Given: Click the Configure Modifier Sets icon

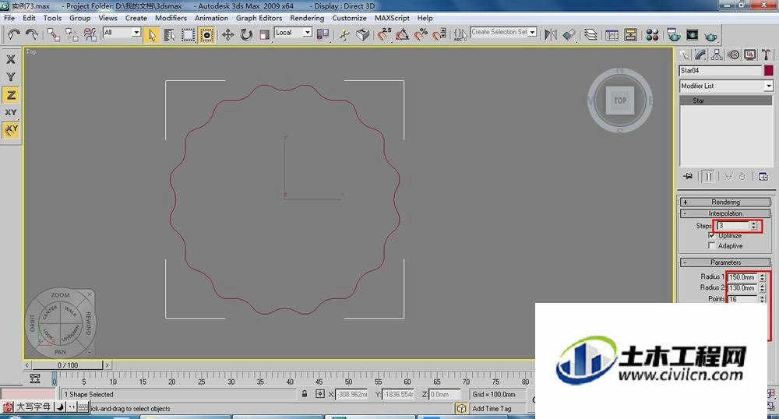Looking at the screenshot, I should pyautogui.click(x=763, y=176).
